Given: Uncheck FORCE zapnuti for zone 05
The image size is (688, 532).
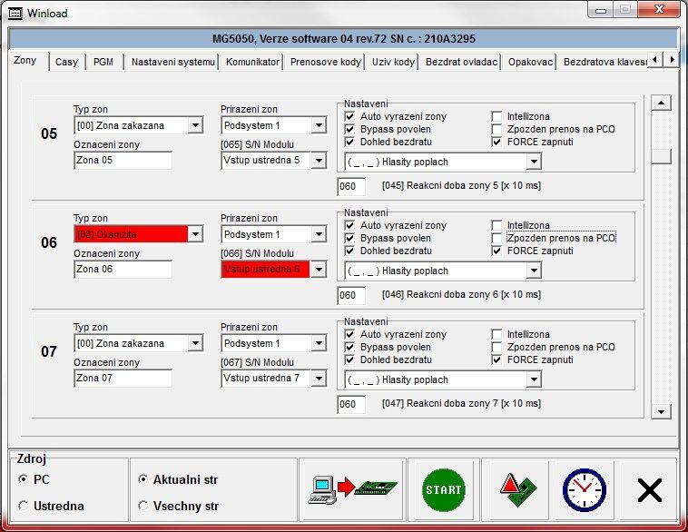Looking at the screenshot, I should click(496, 142).
